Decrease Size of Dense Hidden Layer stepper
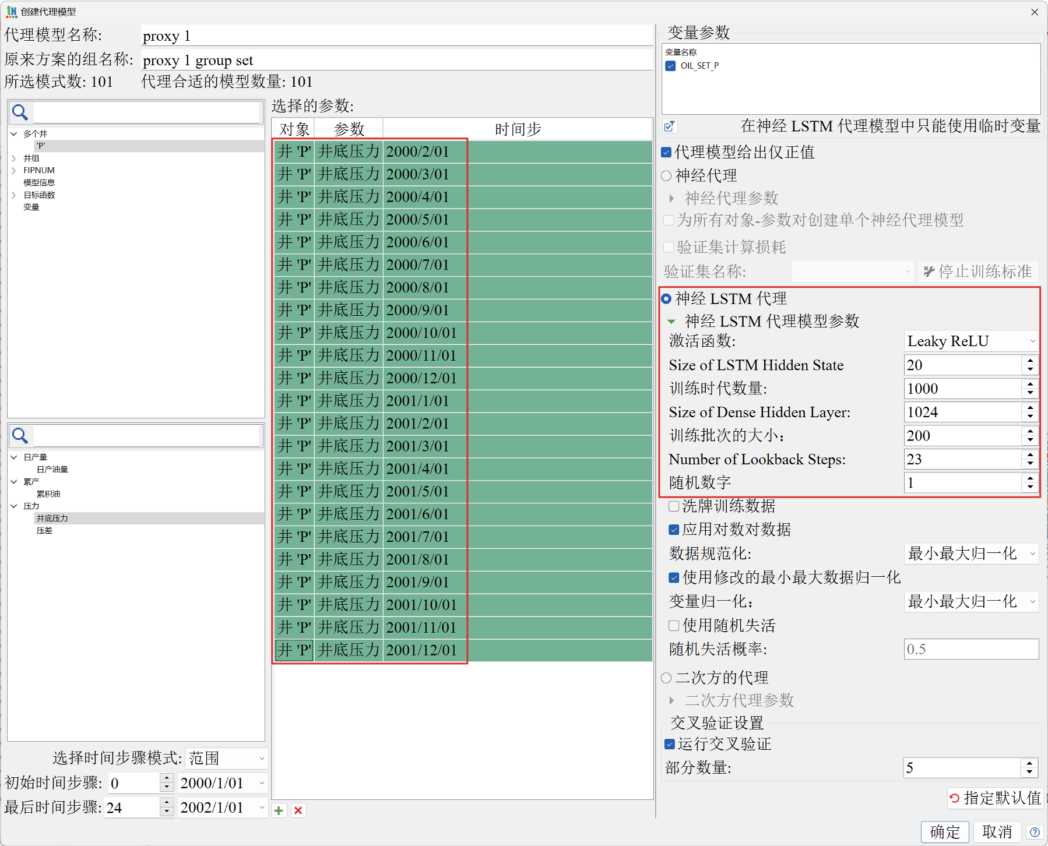The height and width of the screenshot is (846, 1048). coord(1031,417)
